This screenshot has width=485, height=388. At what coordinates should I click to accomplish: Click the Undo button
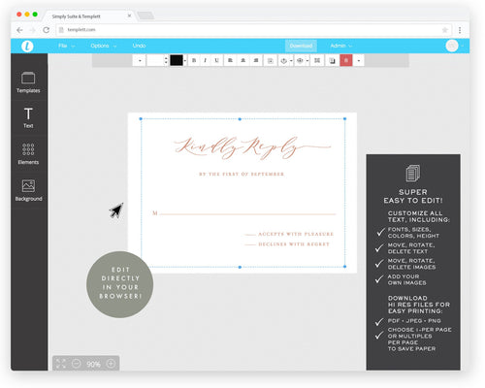139,46
